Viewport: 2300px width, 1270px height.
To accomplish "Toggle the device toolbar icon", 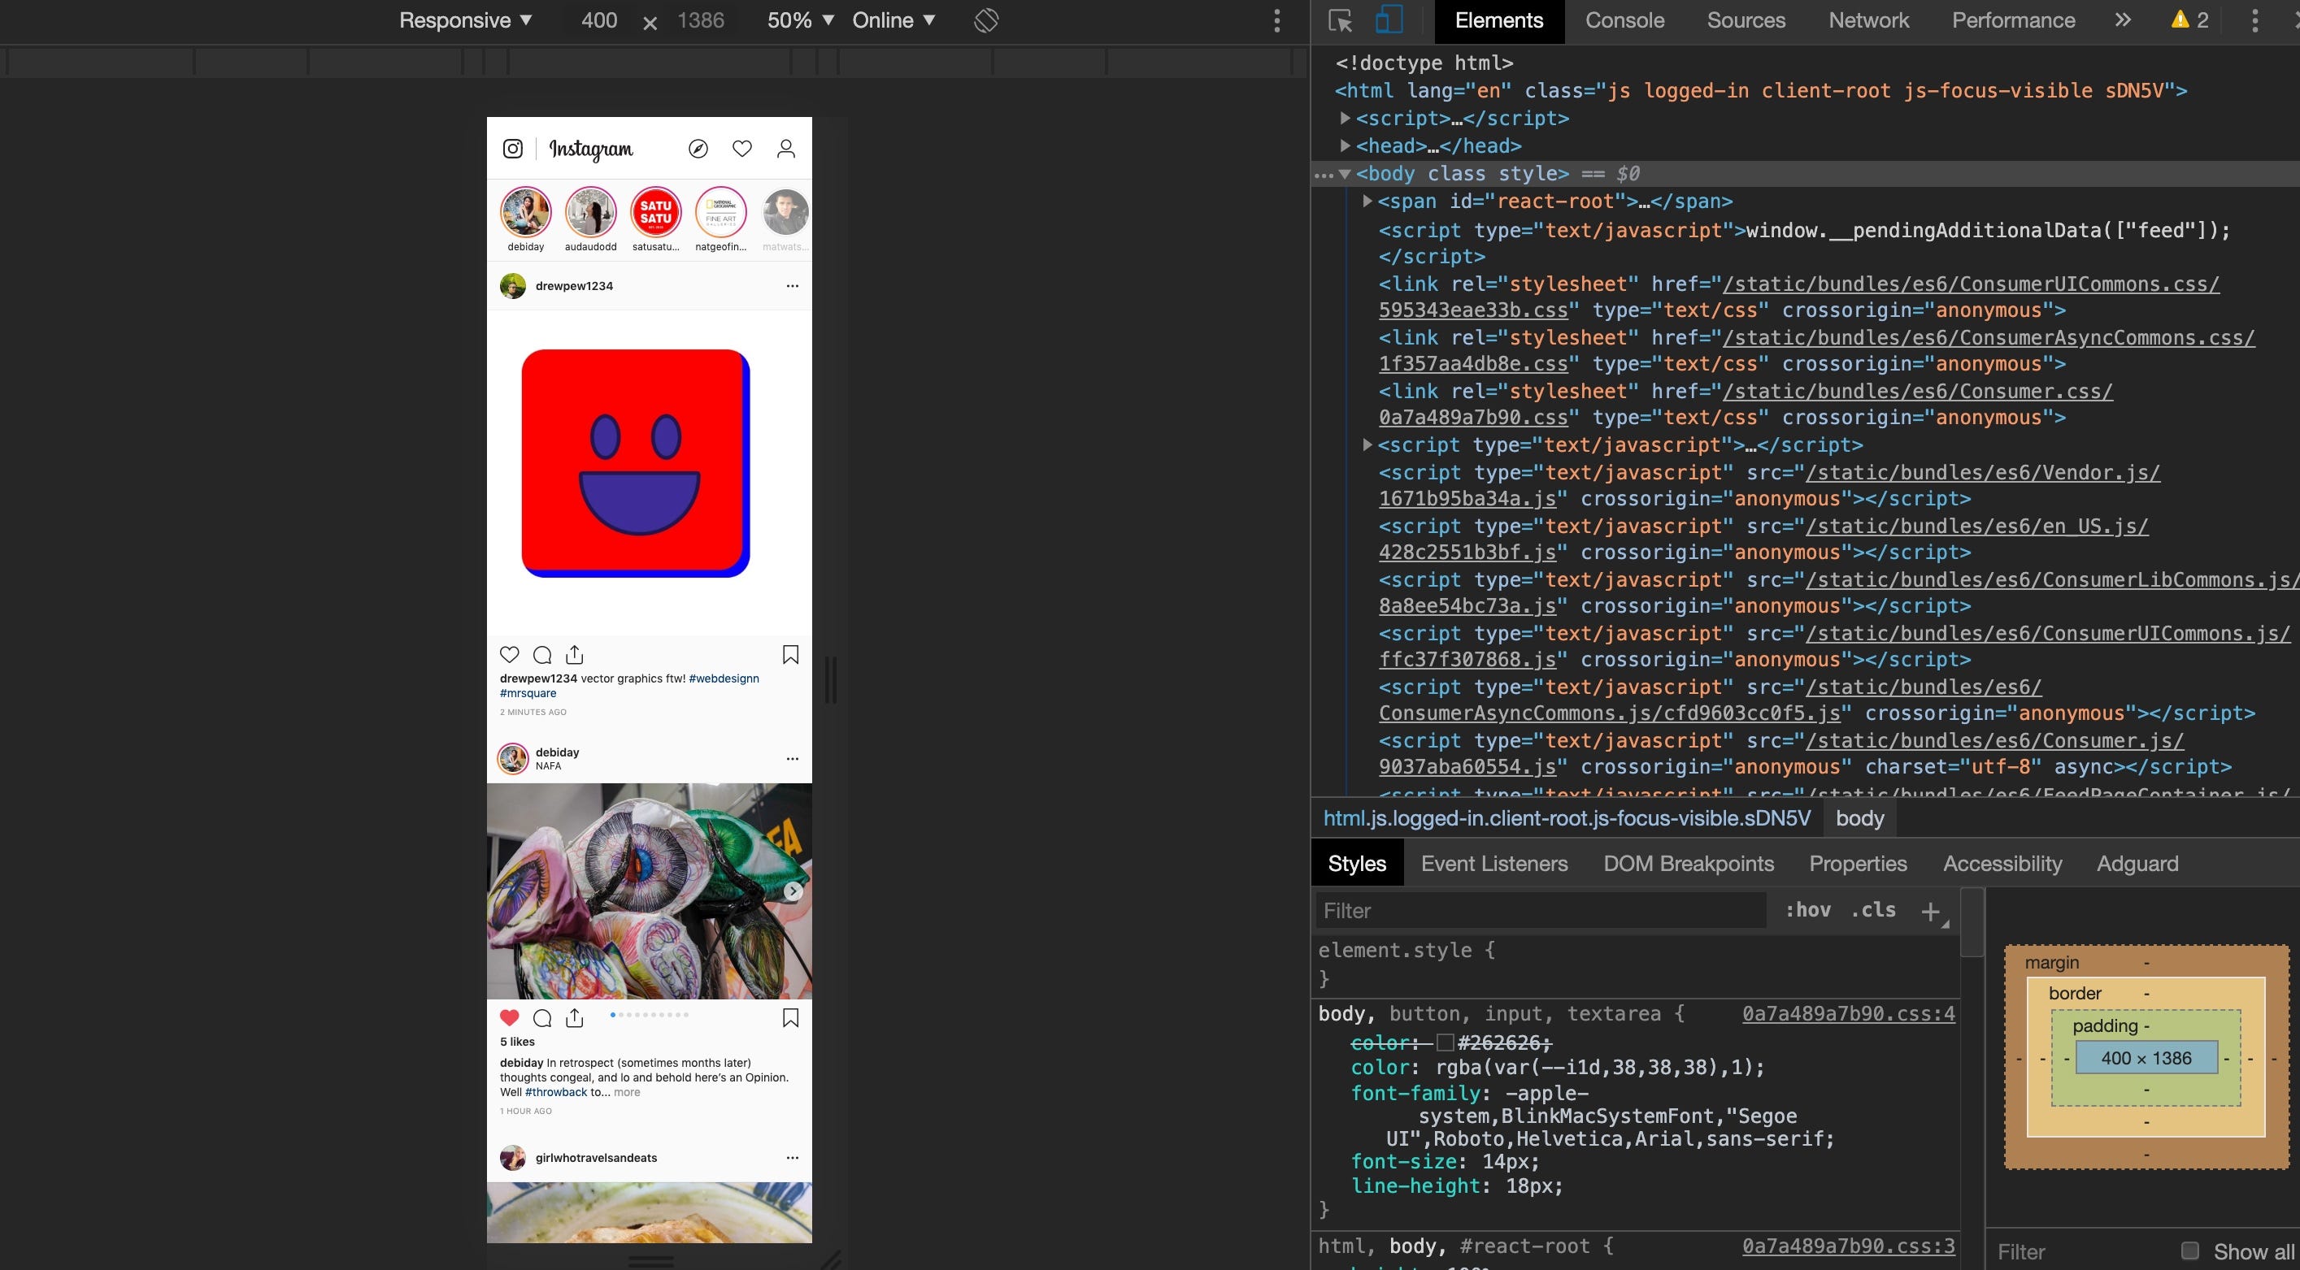I will [x=1389, y=20].
